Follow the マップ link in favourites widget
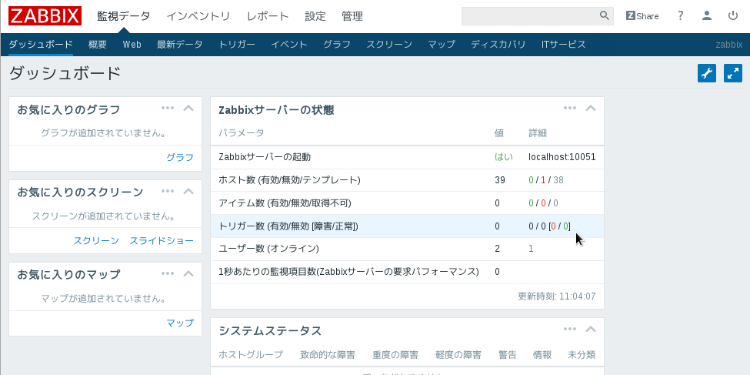The width and height of the screenshot is (750, 375). 180,323
